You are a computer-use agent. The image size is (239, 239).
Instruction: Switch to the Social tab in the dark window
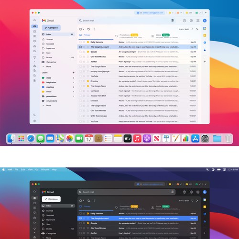166,207
